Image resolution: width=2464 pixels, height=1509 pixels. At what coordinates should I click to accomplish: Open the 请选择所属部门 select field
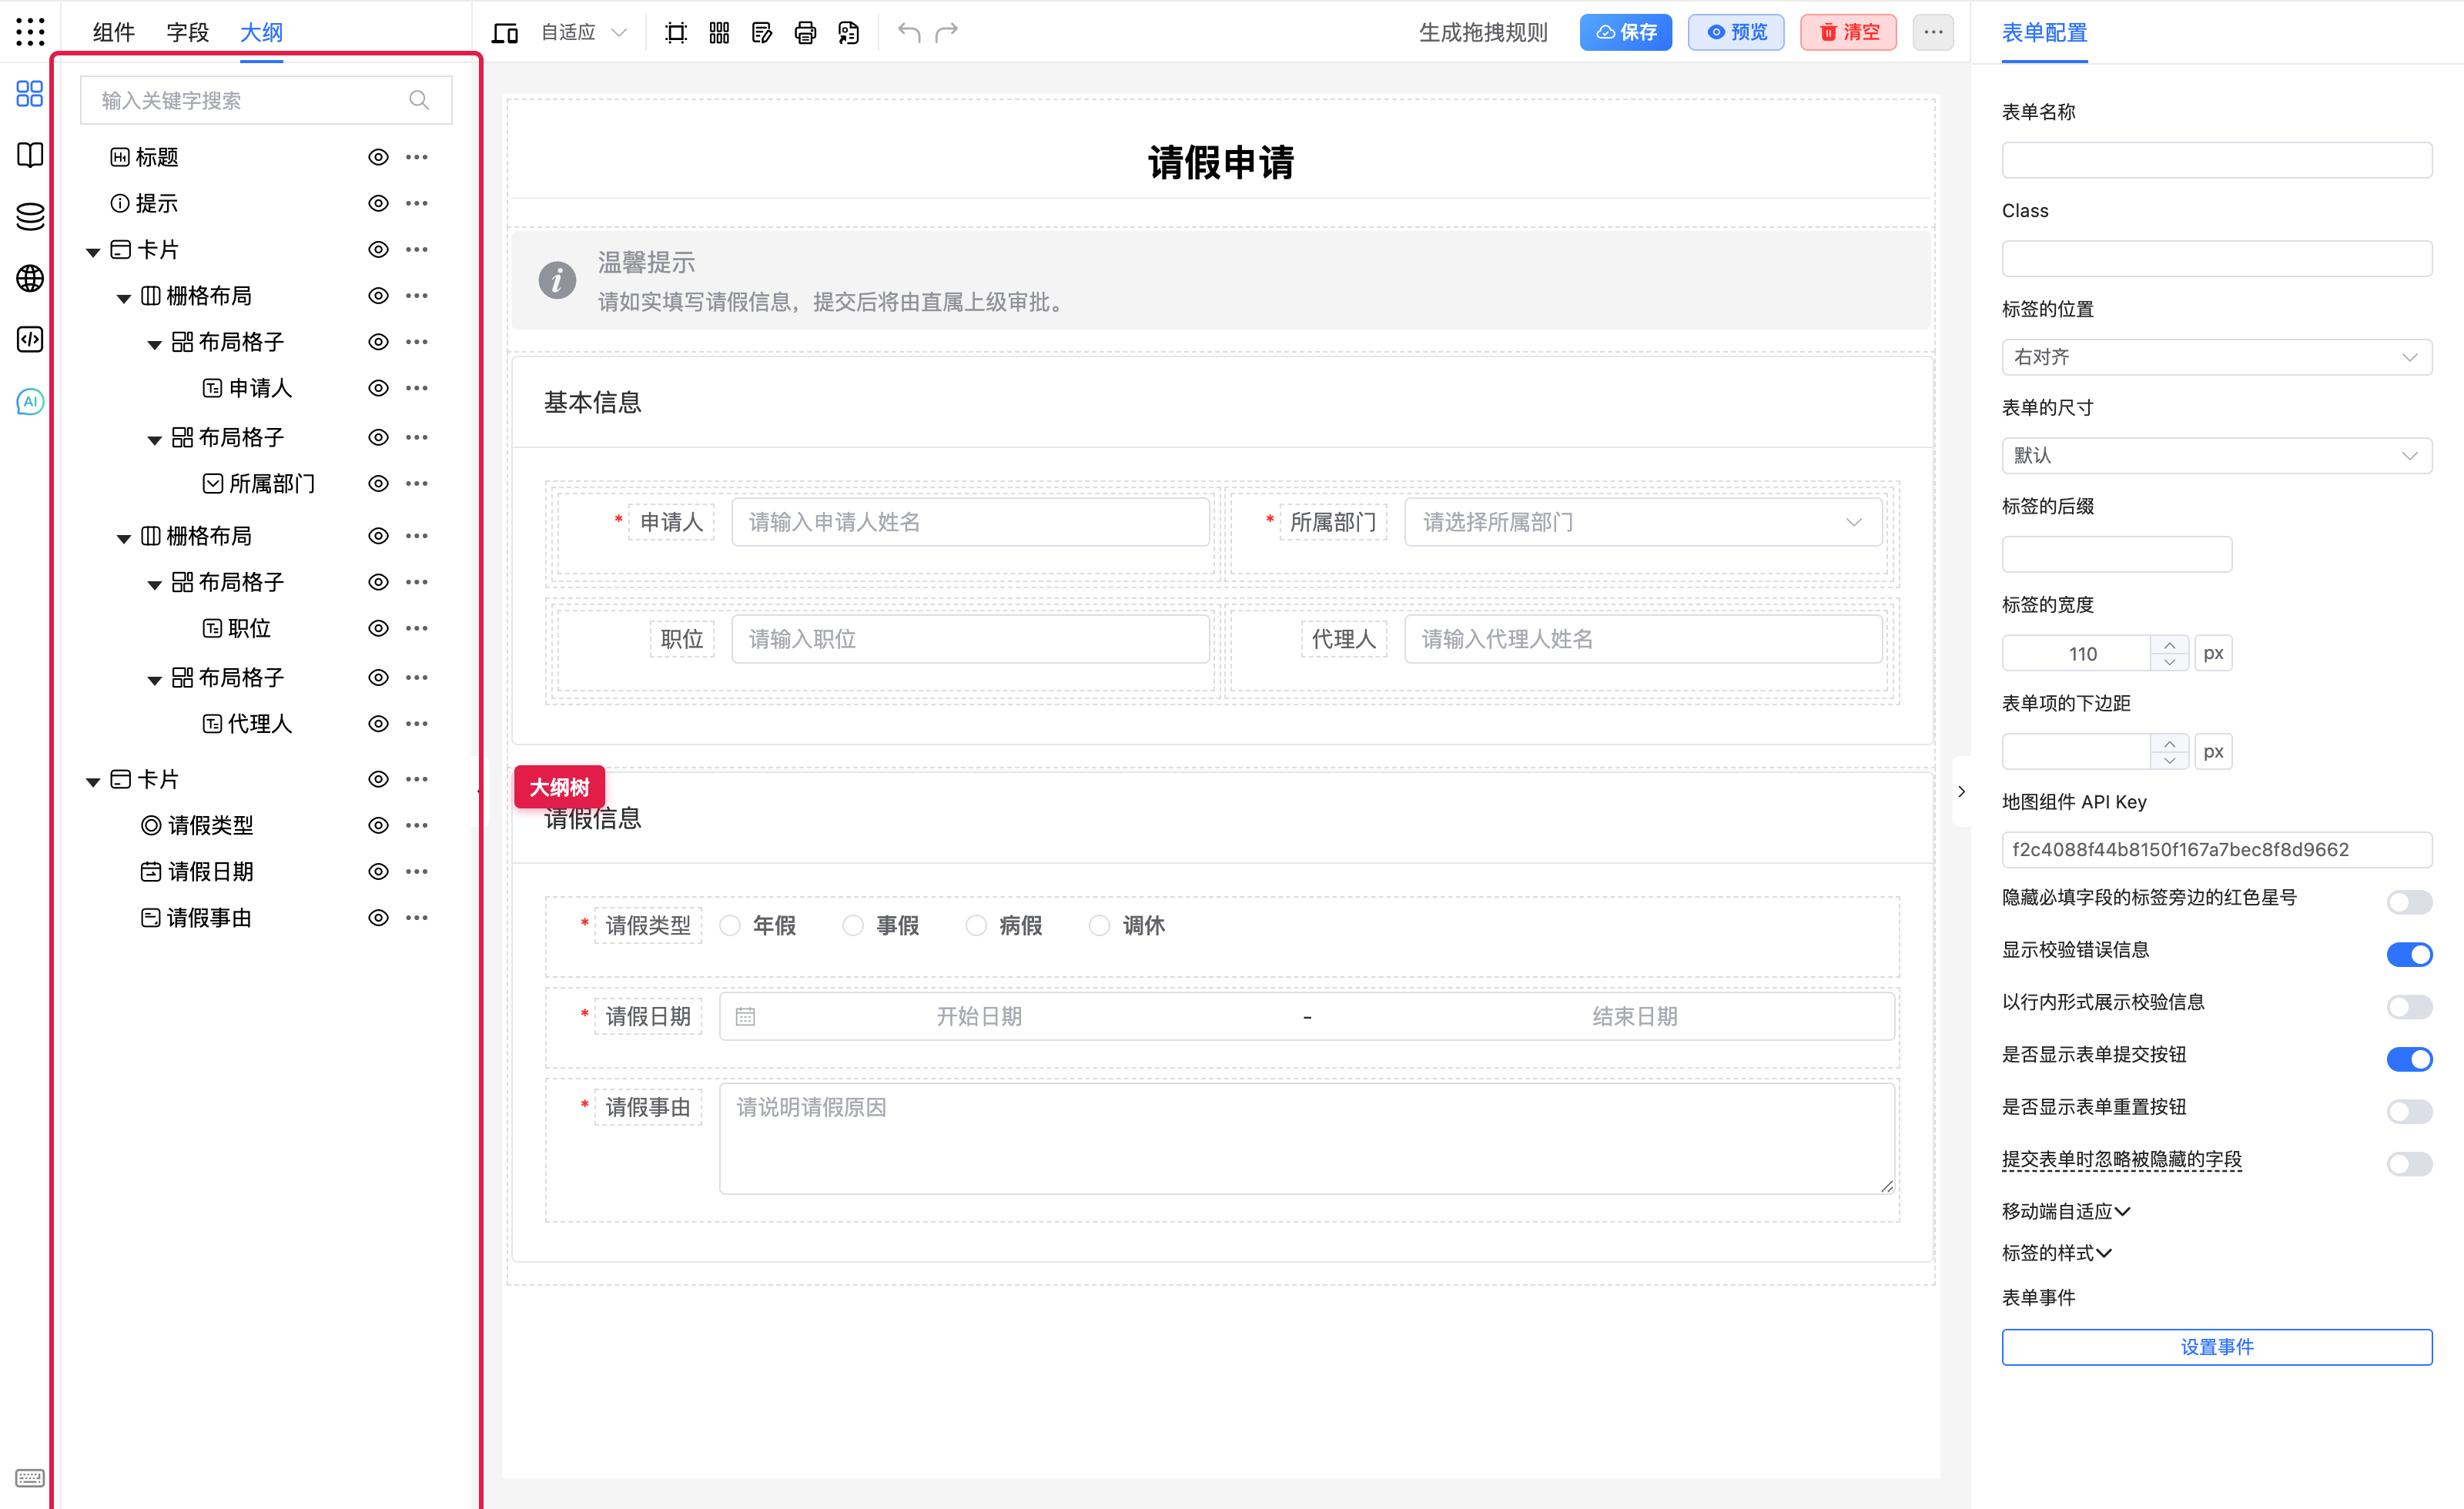tap(1643, 522)
